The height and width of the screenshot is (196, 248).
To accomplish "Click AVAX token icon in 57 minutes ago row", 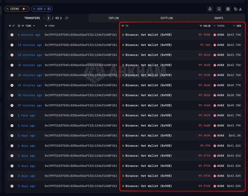I will click(x=215, y=105).
